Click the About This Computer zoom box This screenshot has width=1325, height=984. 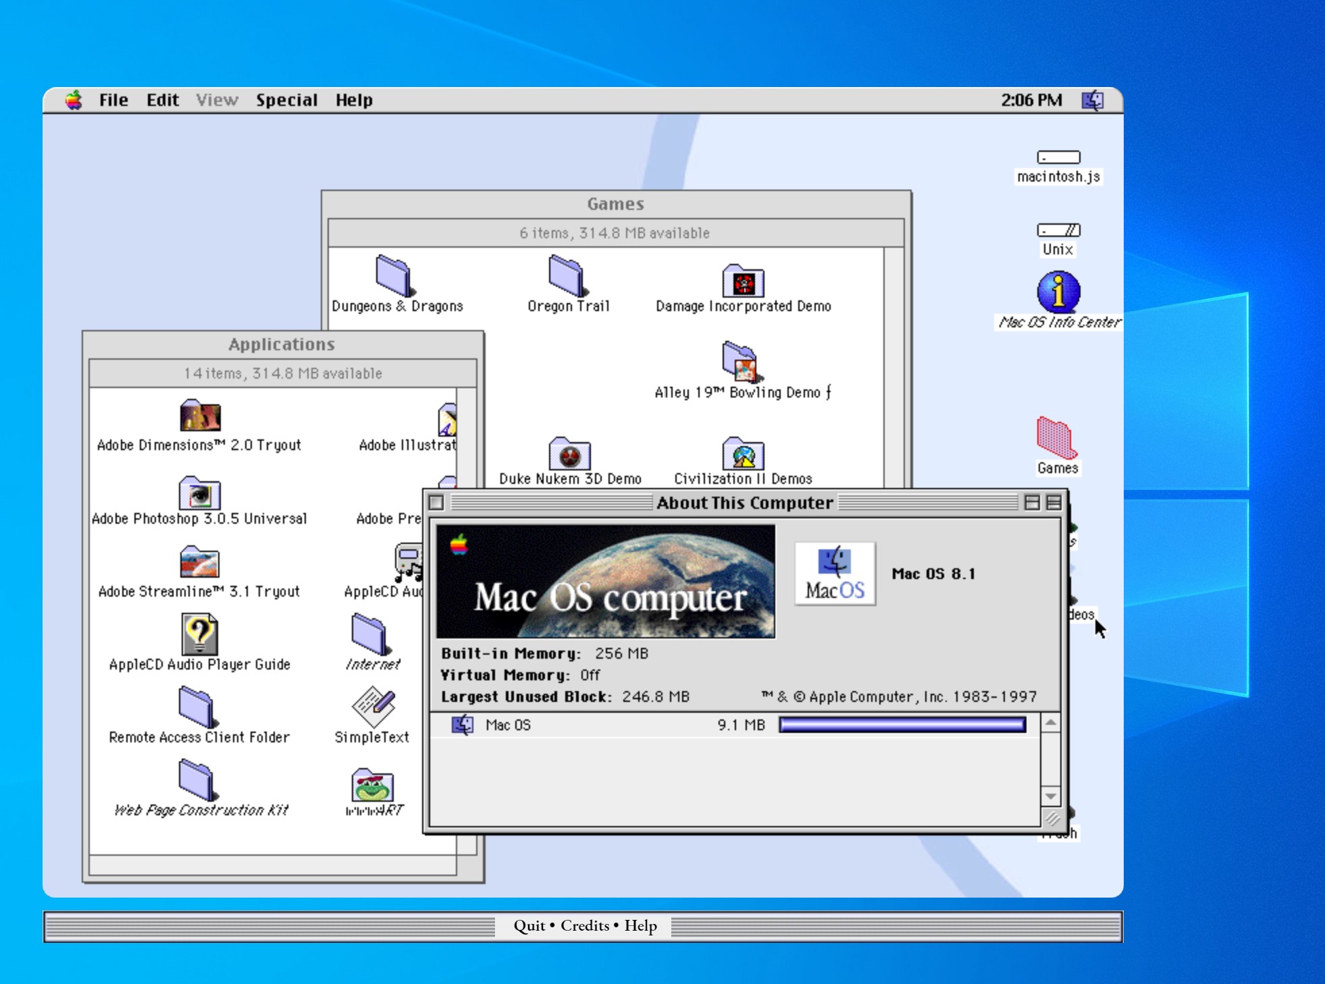1032,503
